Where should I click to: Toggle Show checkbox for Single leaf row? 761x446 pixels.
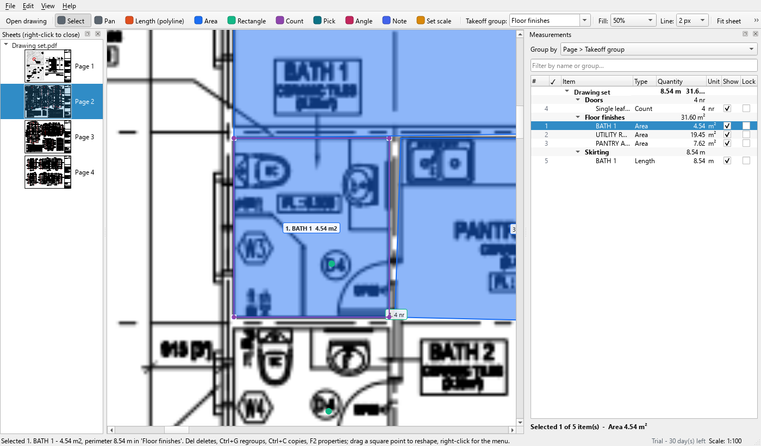click(727, 109)
